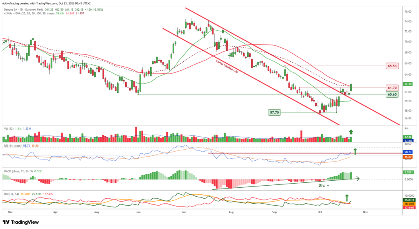Select the 65.54 resistance price label
This screenshot has width=419, height=229.
coord(392,66)
